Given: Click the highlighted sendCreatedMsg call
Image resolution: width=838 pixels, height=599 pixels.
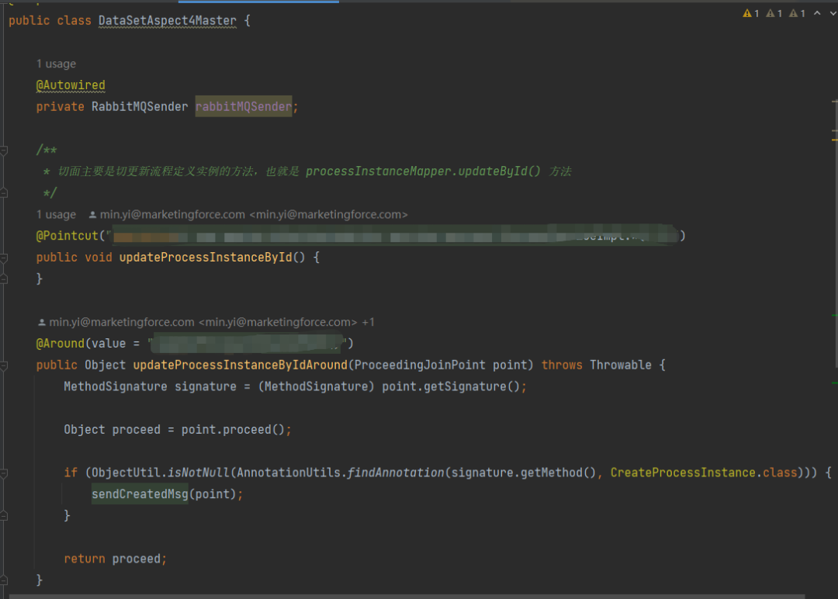Looking at the screenshot, I should click(140, 494).
